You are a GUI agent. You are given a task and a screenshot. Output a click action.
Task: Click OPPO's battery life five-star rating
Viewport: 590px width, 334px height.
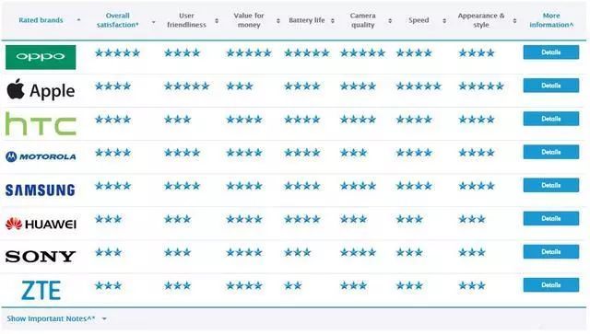point(307,53)
